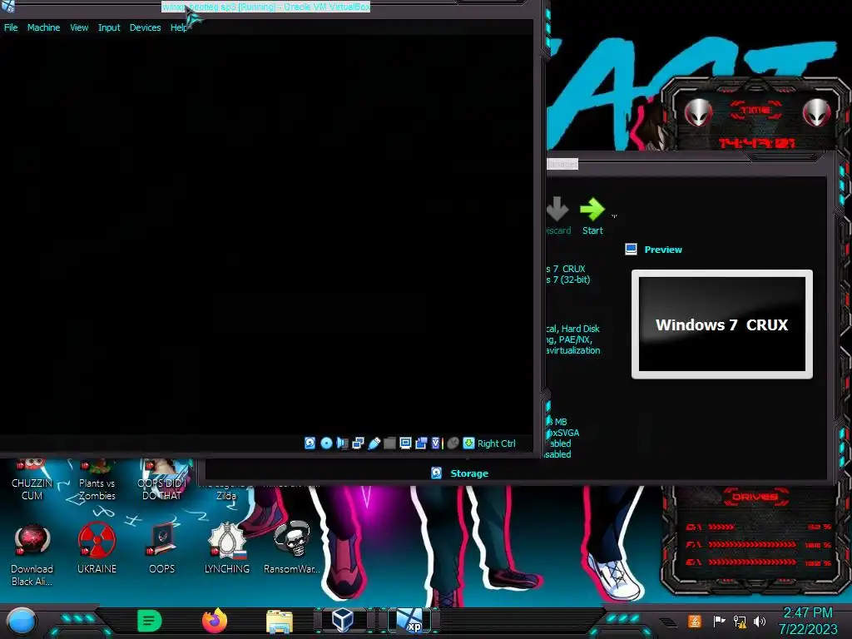Image resolution: width=852 pixels, height=639 pixels.
Task: Click the Storage section disk icon
Action: [436, 473]
